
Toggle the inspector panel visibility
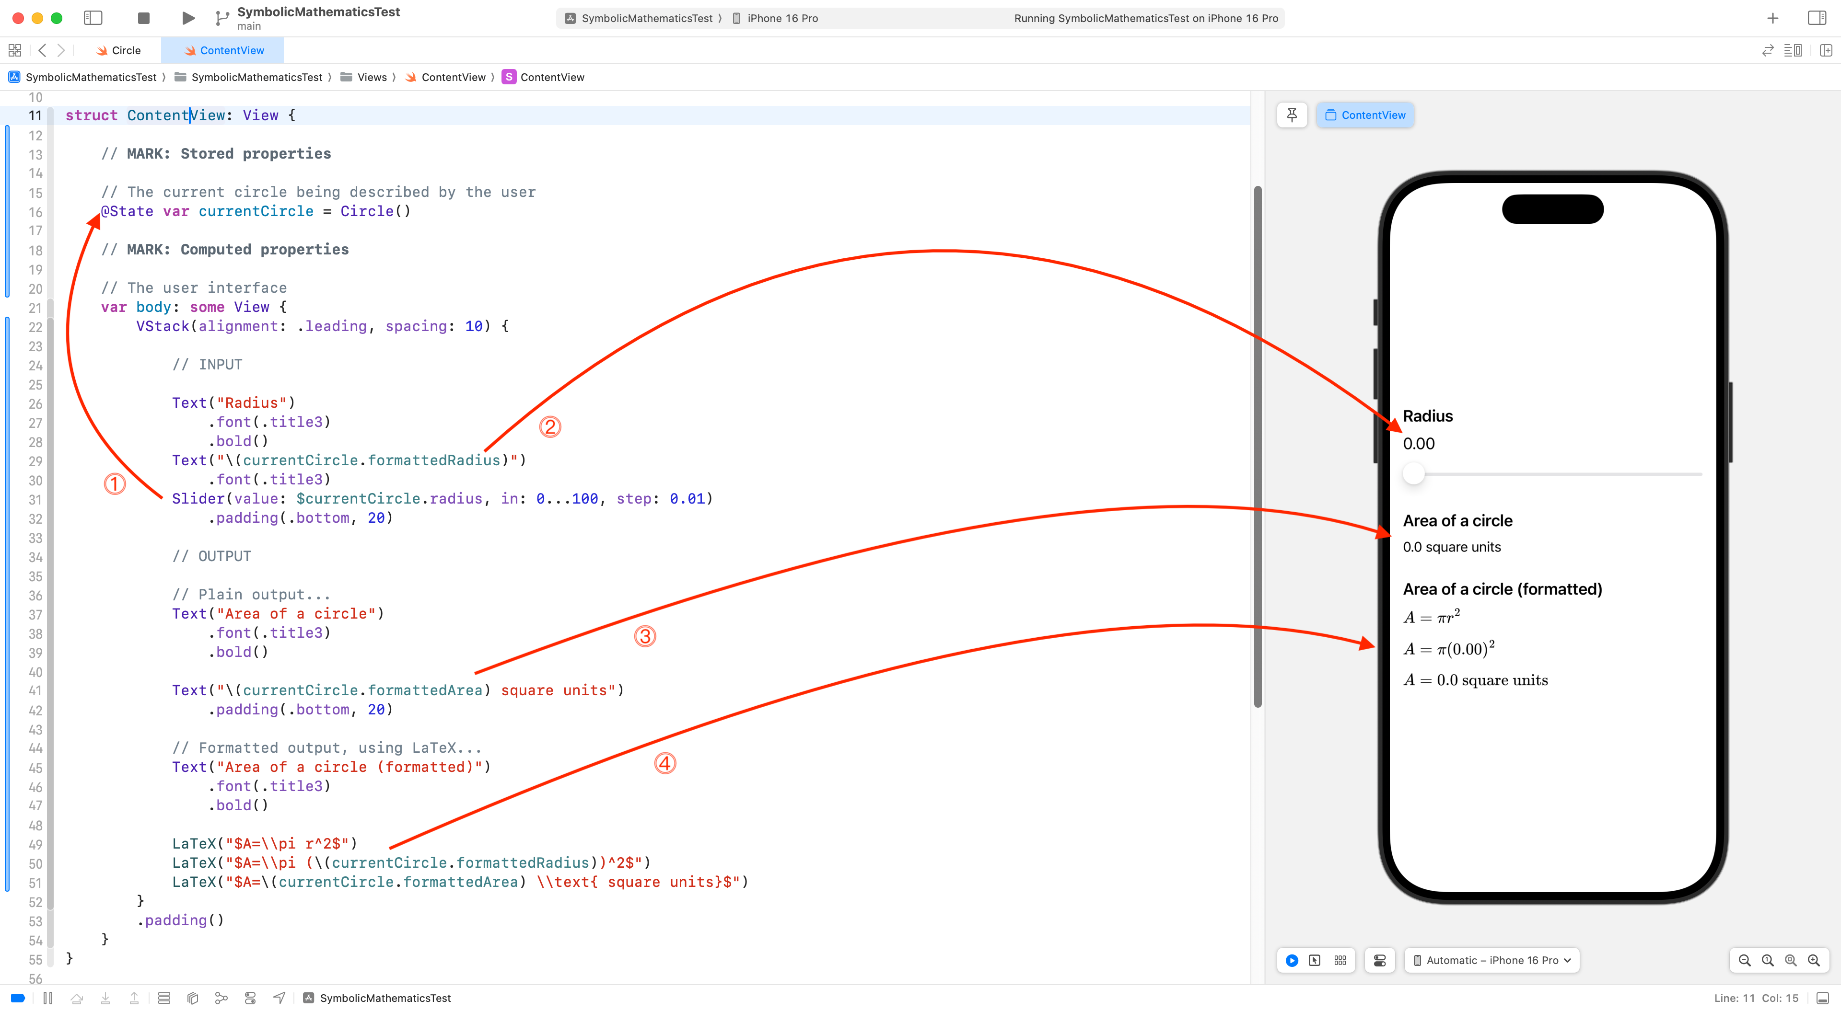tap(1816, 18)
